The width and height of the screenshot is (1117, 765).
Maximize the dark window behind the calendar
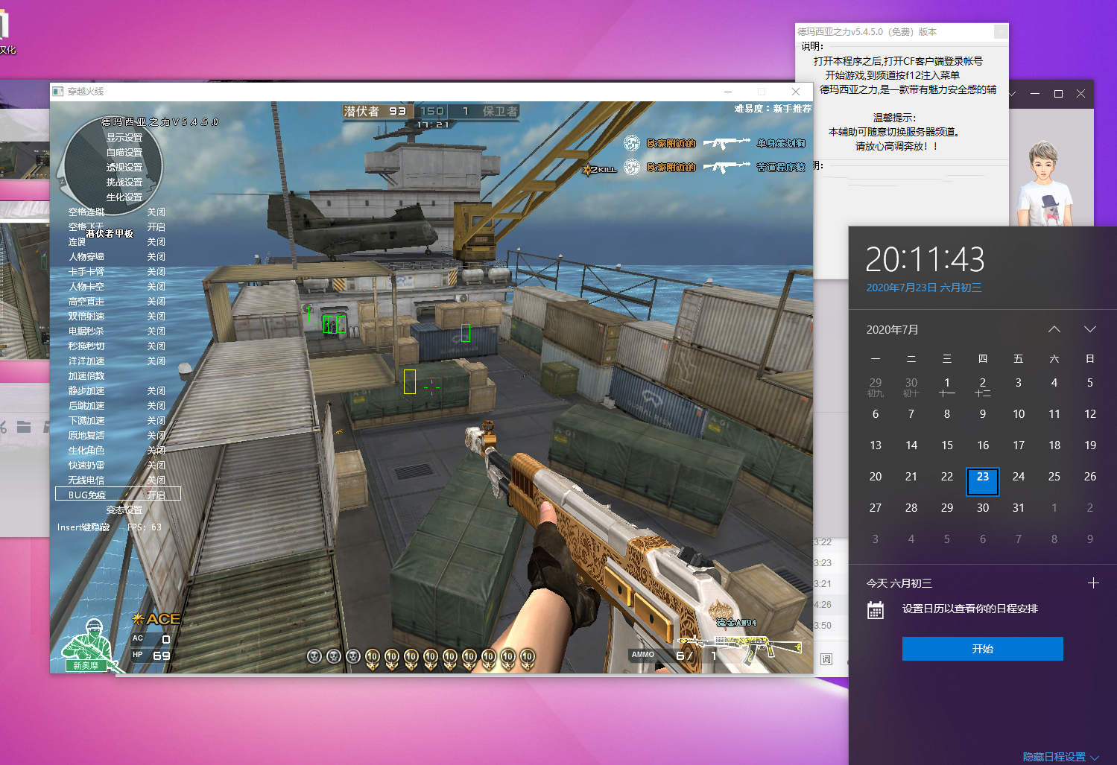tap(1058, 94)
